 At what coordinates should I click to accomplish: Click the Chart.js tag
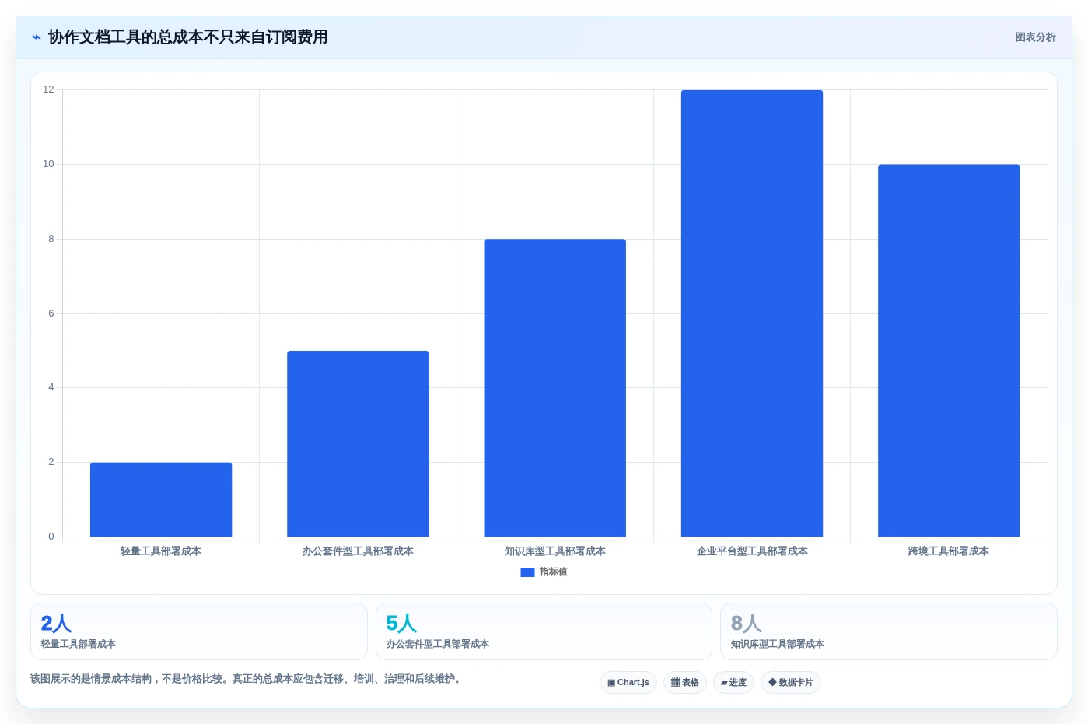tap(628, 683)
